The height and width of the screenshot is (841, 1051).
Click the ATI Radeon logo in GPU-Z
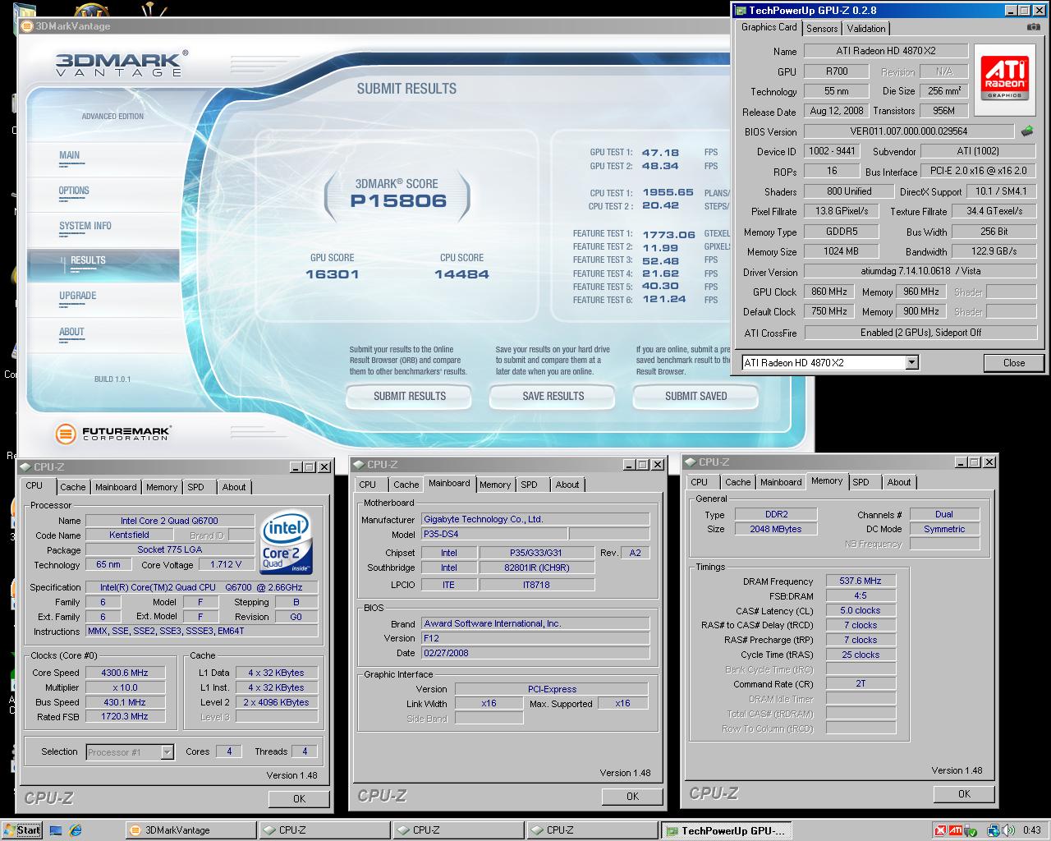(1005, 78)
